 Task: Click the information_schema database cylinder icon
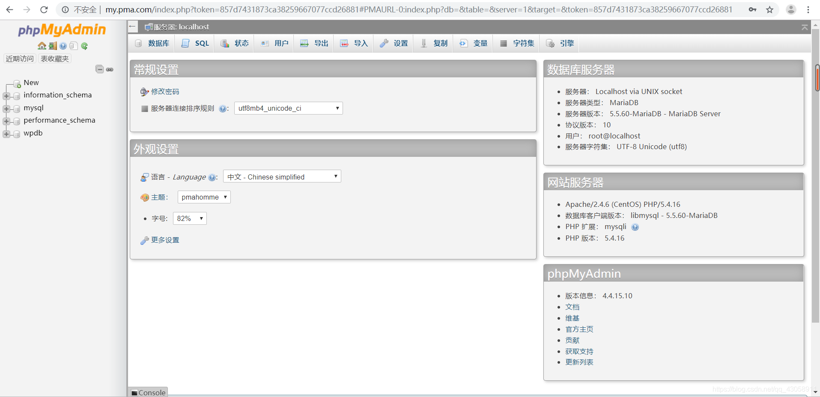pos(17,96)
